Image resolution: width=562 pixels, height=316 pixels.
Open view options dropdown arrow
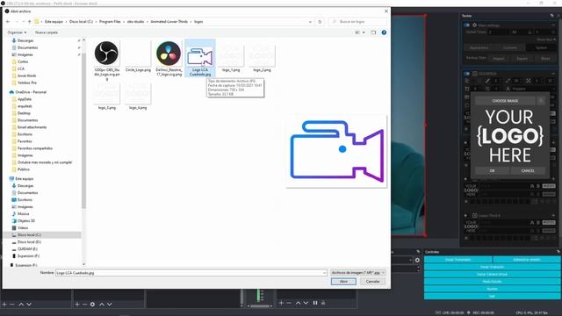364,32
